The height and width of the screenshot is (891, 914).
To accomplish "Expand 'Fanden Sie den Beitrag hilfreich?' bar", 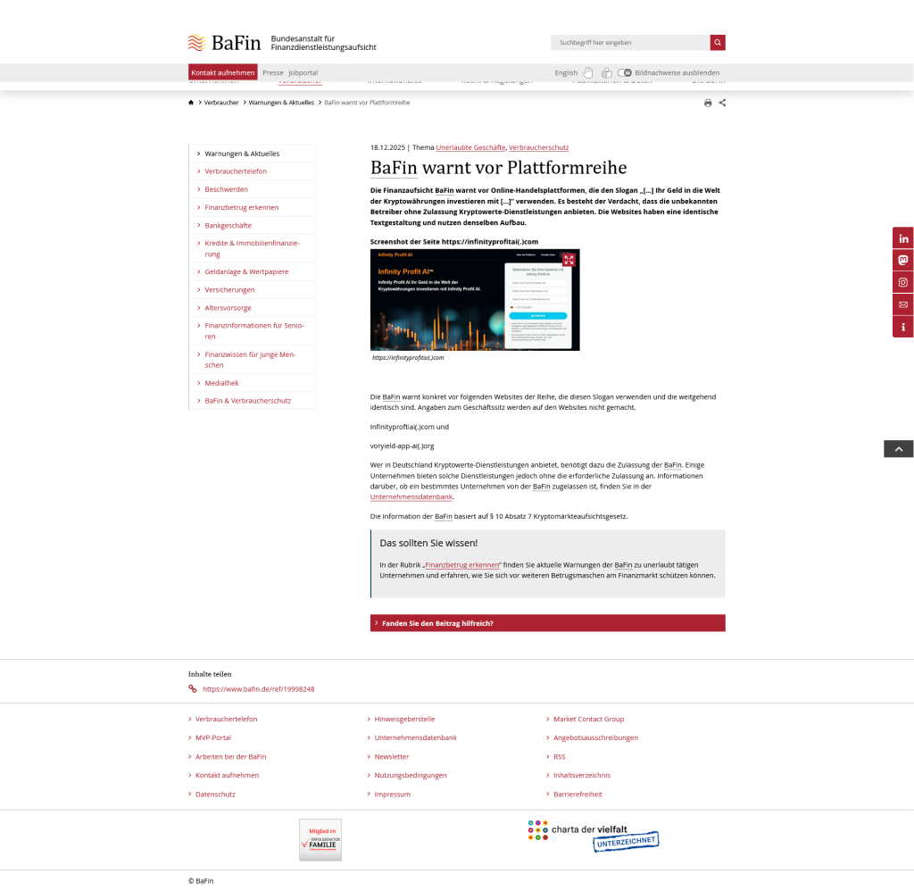I will [x=547, y=623].
